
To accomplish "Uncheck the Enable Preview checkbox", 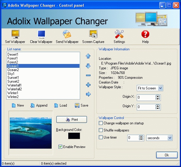I will pos(61,147).
